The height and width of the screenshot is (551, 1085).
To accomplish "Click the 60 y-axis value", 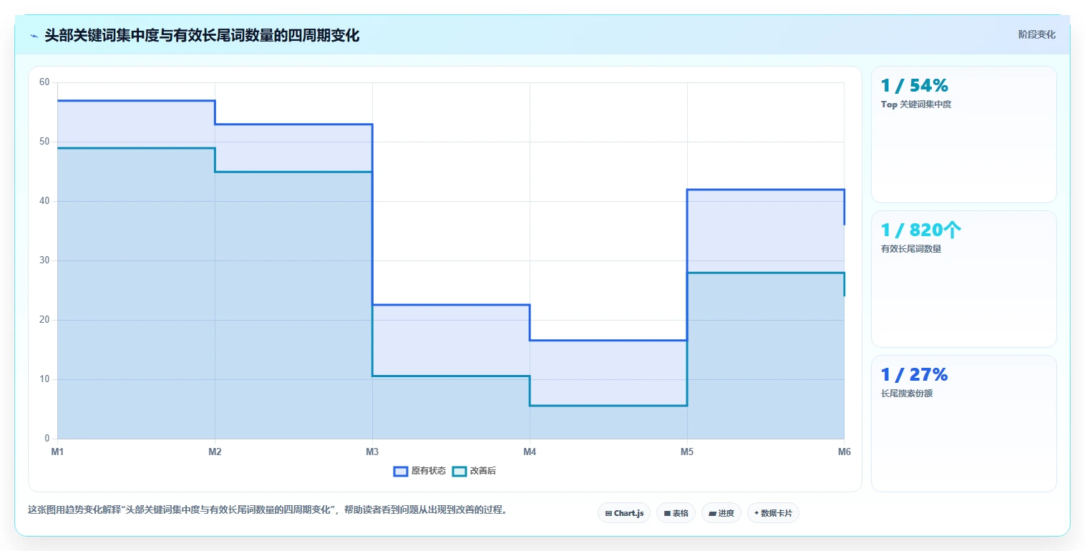I will click(x=44, y=82).
